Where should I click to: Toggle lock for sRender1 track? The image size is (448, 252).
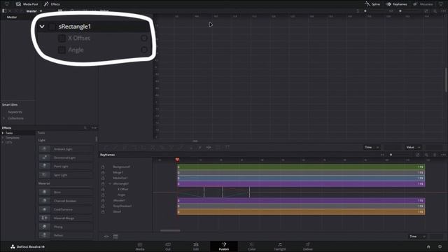click(103, 201)
